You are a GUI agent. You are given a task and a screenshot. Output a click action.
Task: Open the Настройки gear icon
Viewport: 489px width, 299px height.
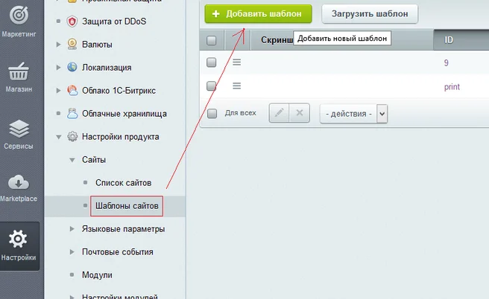tap(18, 239)
